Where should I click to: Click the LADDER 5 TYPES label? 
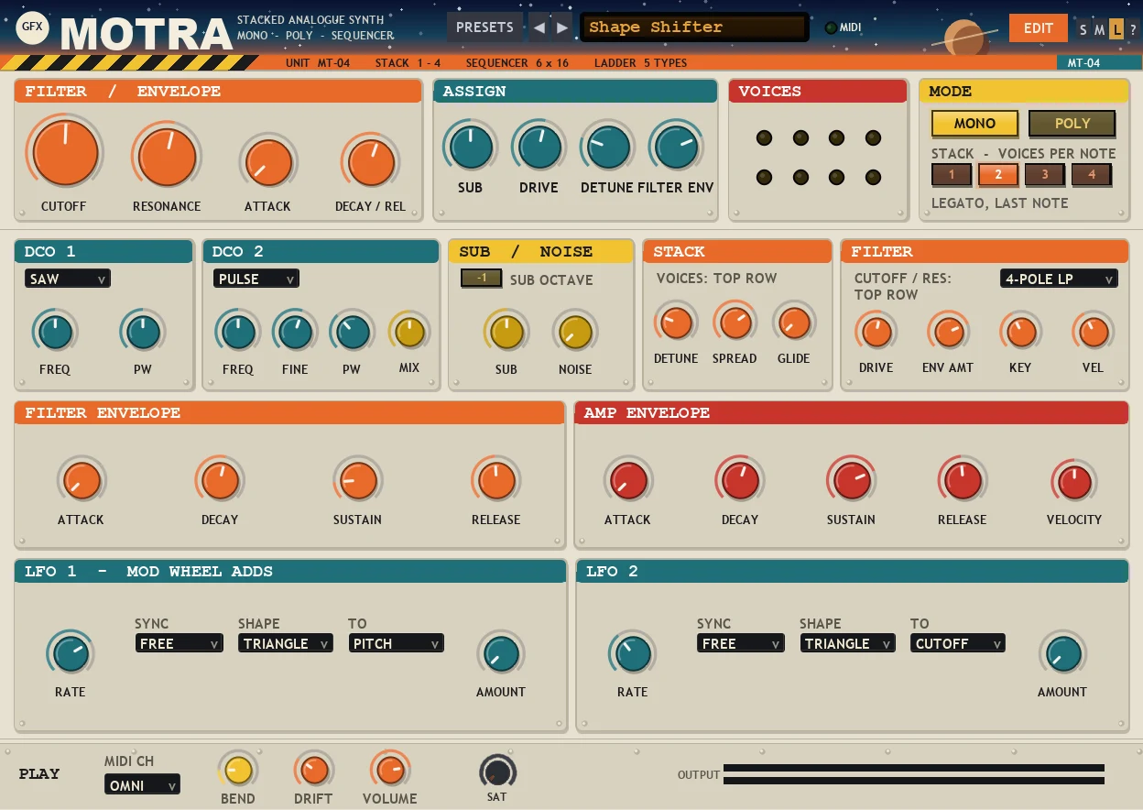pos(640,63)
